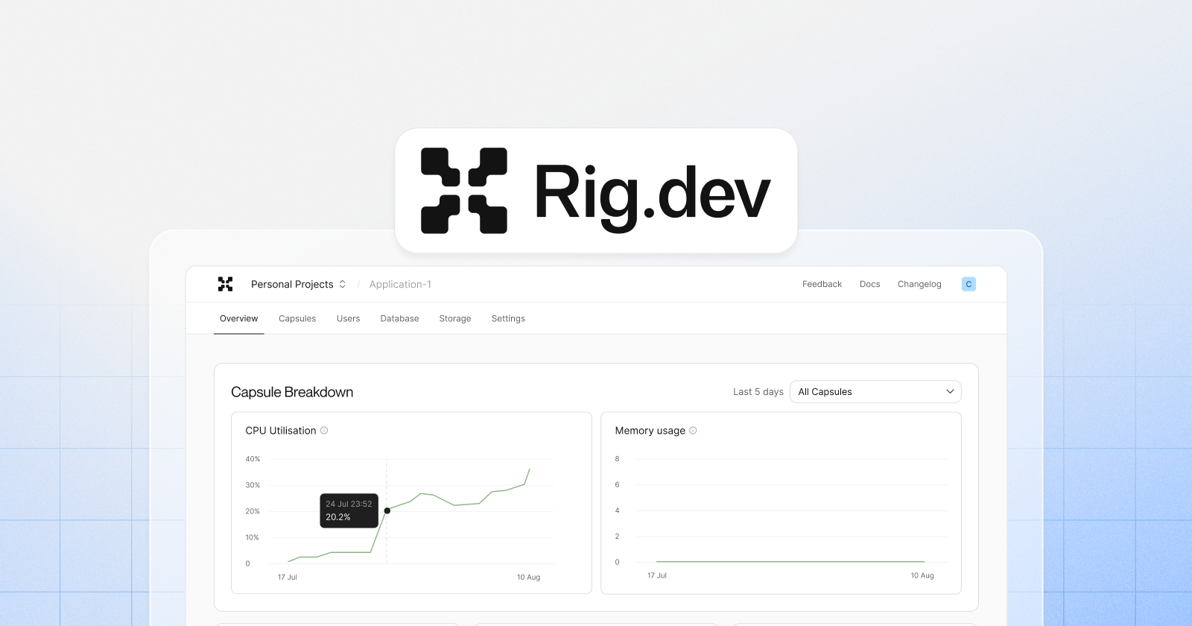Click the 40% axis label on CPU chart
Screen dimensions: 1192x626
[253, 459]
